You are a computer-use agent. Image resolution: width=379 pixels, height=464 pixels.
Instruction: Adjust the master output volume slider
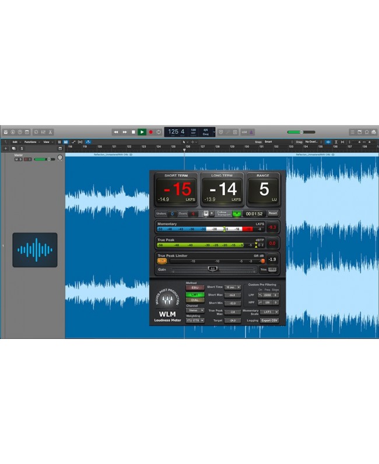click(301, 132)
